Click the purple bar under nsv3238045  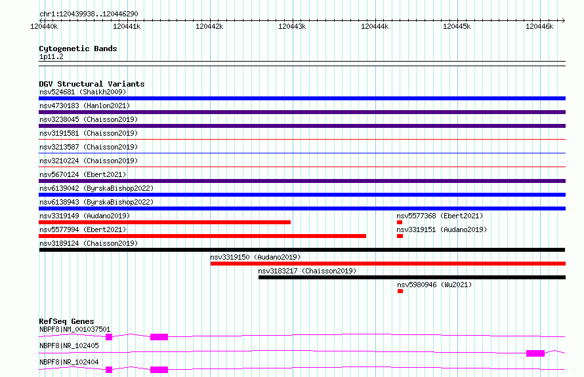coord(302,126)
